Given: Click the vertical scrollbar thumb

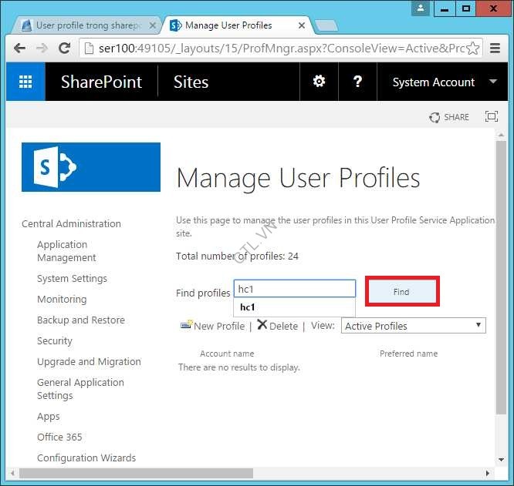Looking at the screenshot, I should pos(501,277).
